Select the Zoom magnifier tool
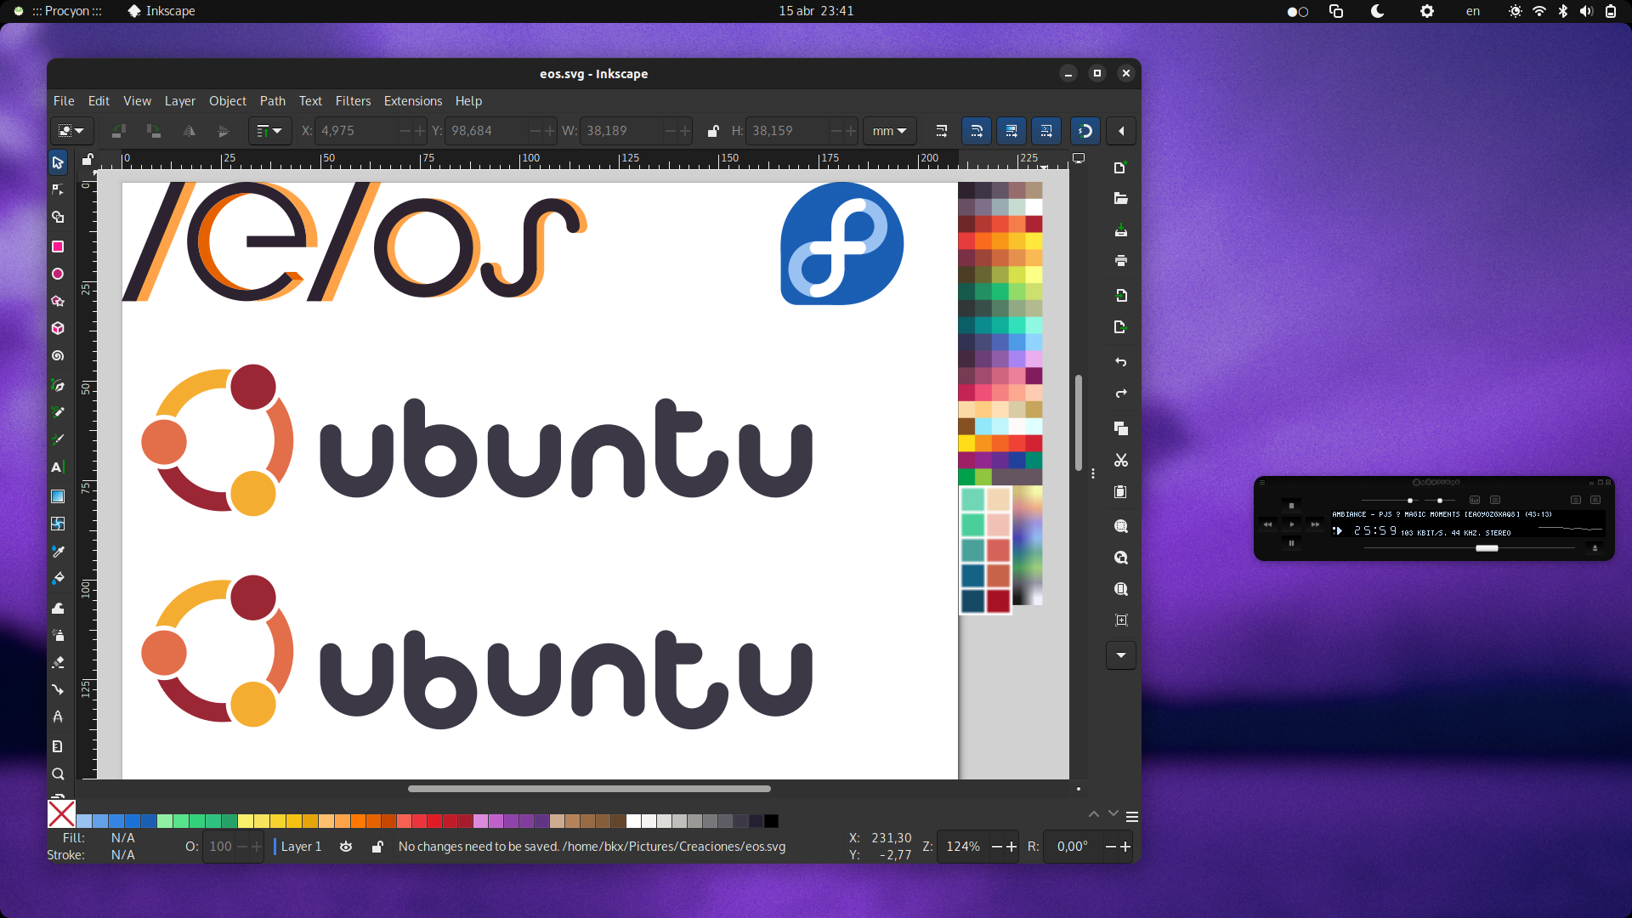This screenshot has height=918, width=1632. 58,774
